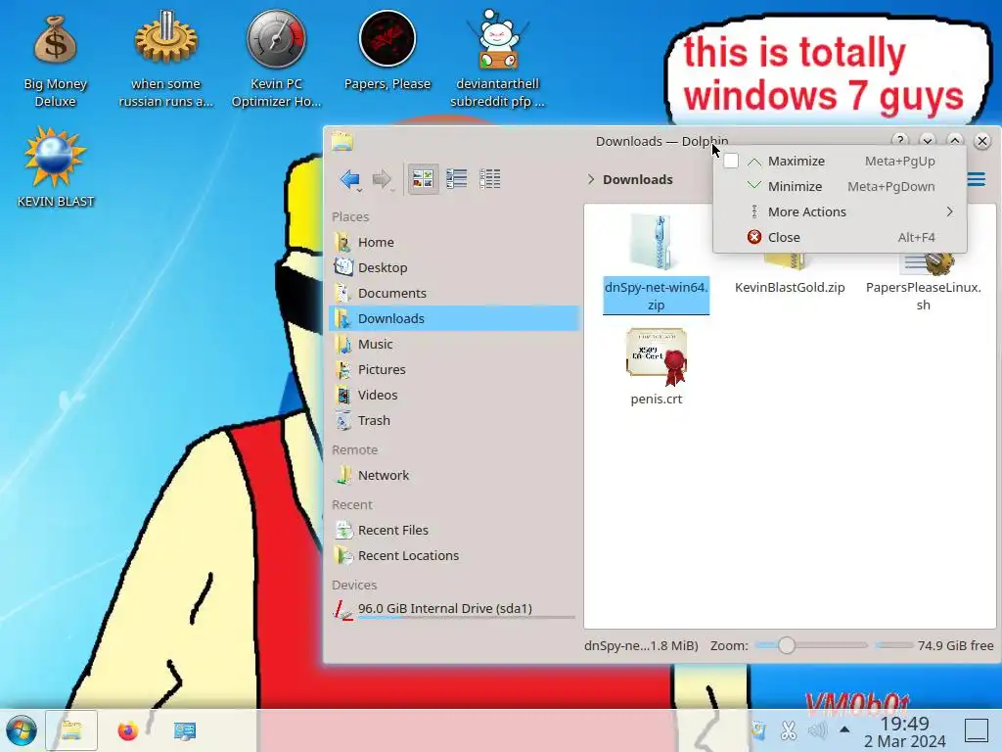Image resolution: width=1002 pixels, height=752 pixels.
Task: Click the show desktop button
Action: click(x=977, y=730)
